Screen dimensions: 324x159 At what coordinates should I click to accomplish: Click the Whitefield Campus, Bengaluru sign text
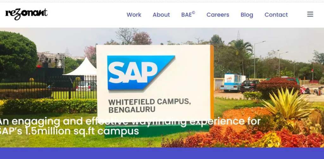pos(150,106)
